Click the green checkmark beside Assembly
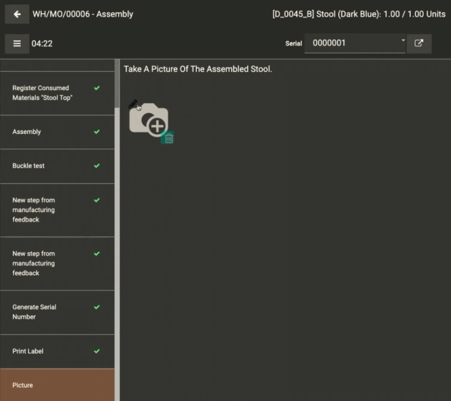The height and width of the screenshot is (401, 451). [97, 132]
